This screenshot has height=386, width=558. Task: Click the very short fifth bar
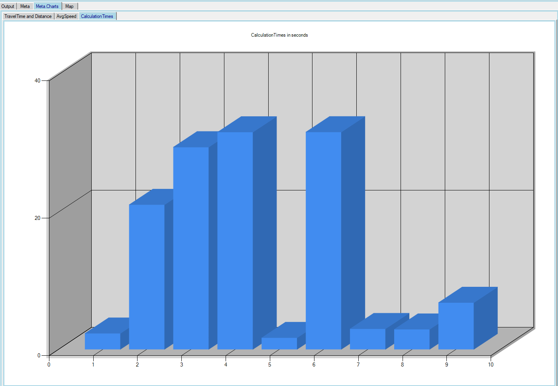(279, 343)
